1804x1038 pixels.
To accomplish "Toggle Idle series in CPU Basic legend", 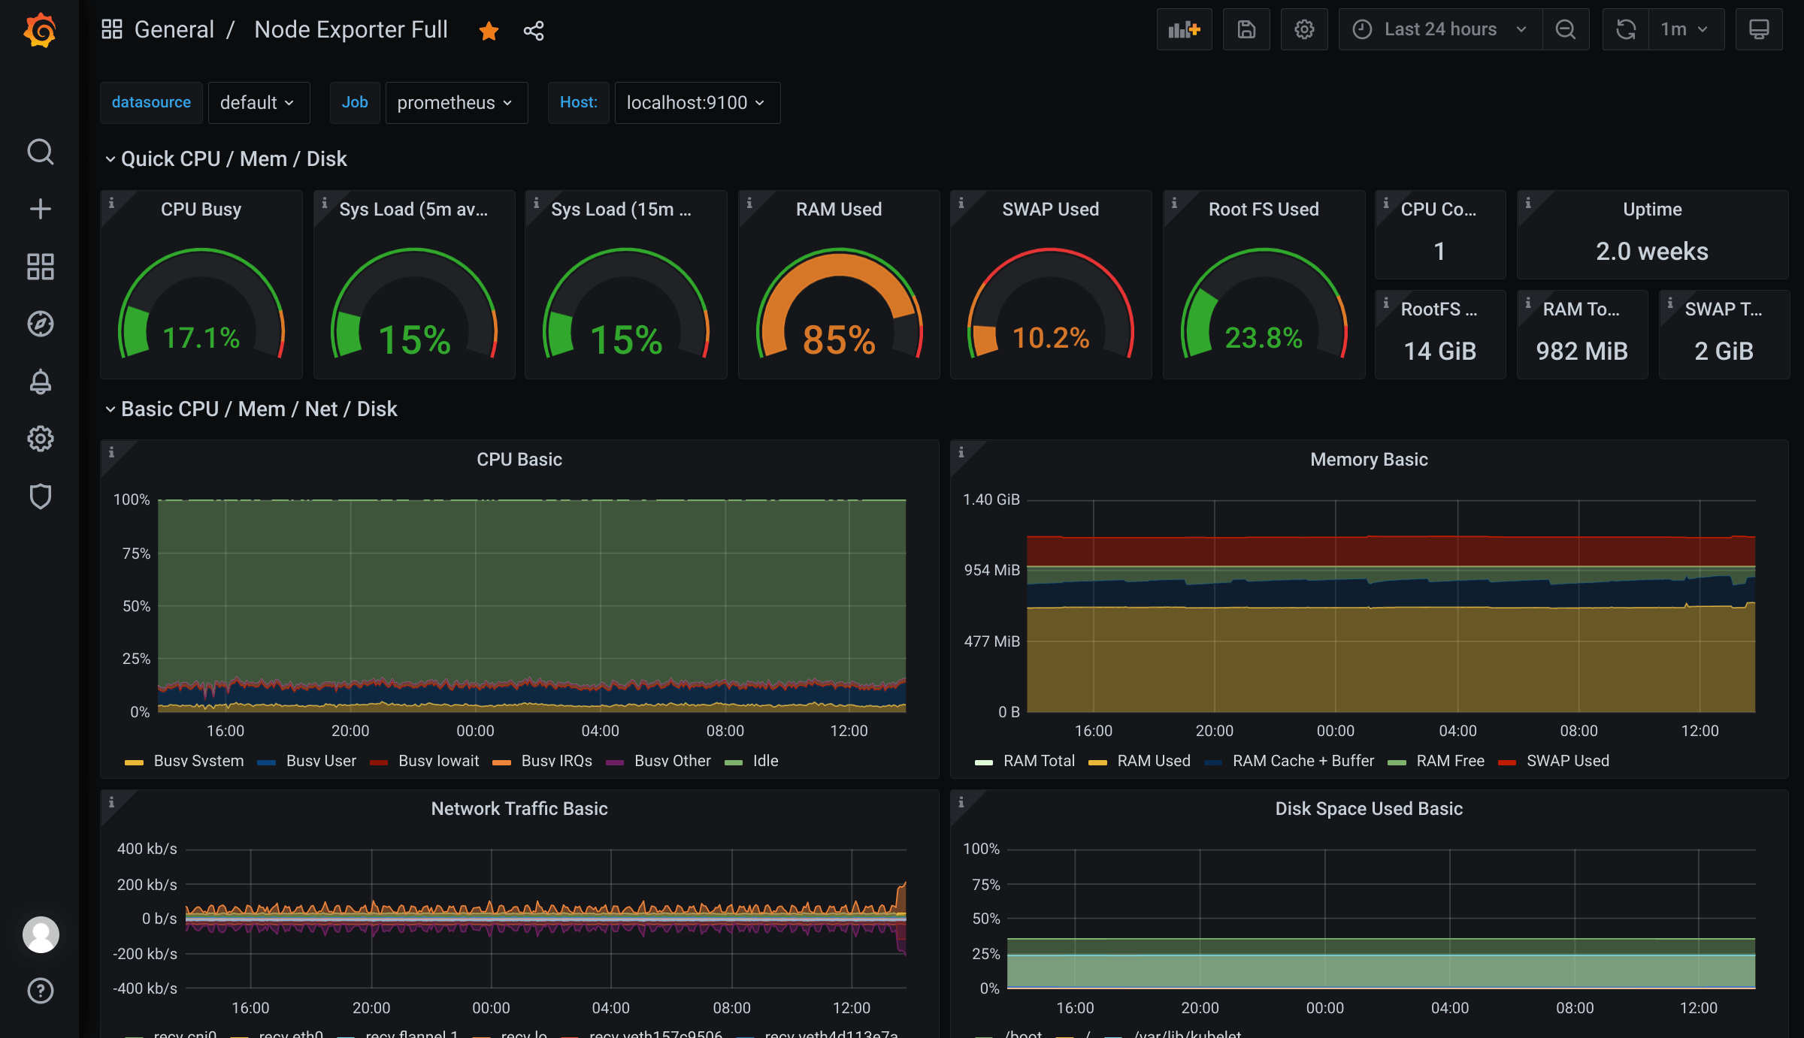I will [x=765, y=761].
